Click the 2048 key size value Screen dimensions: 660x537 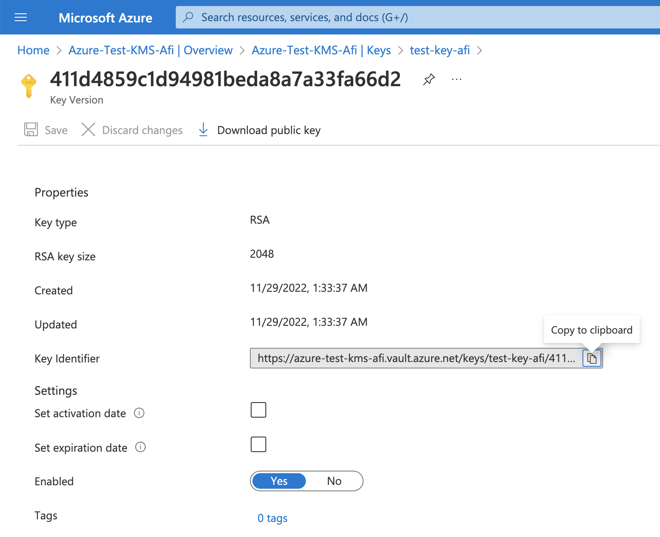coord(262,254)
